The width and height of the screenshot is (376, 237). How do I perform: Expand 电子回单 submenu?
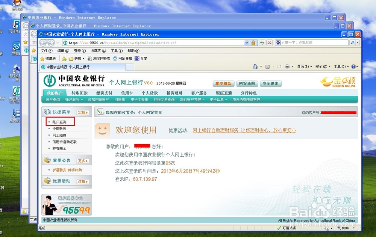click(x=218, y=100)
